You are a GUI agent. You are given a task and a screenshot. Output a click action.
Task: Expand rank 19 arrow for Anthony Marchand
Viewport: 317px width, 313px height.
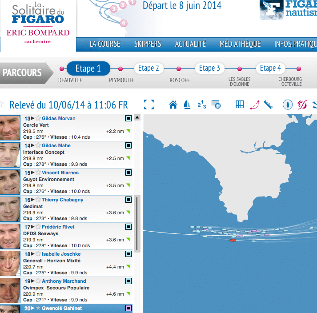33,281
